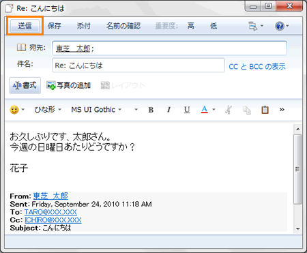Open the blue help icon menu
Viewport: 307px width, 253px height.
282,26
